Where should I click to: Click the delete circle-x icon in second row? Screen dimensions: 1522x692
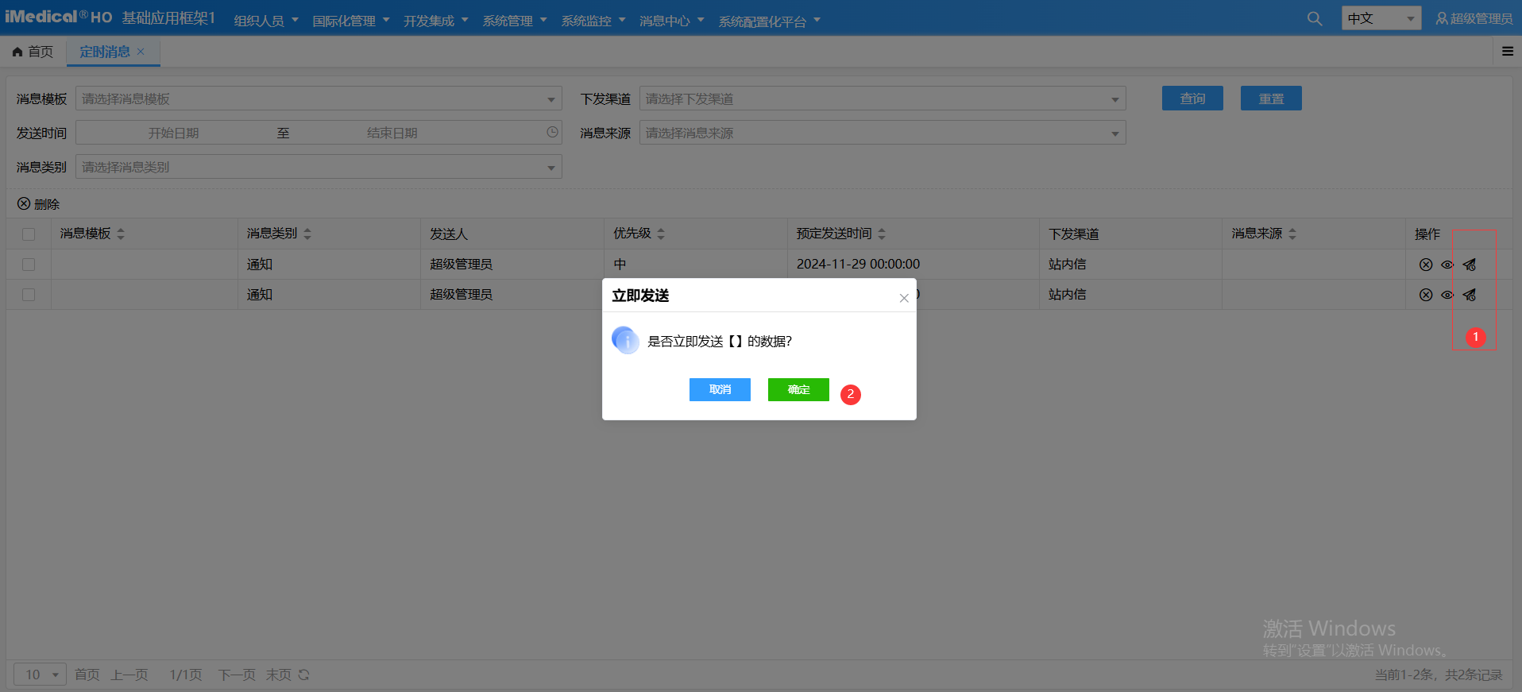1426,295
